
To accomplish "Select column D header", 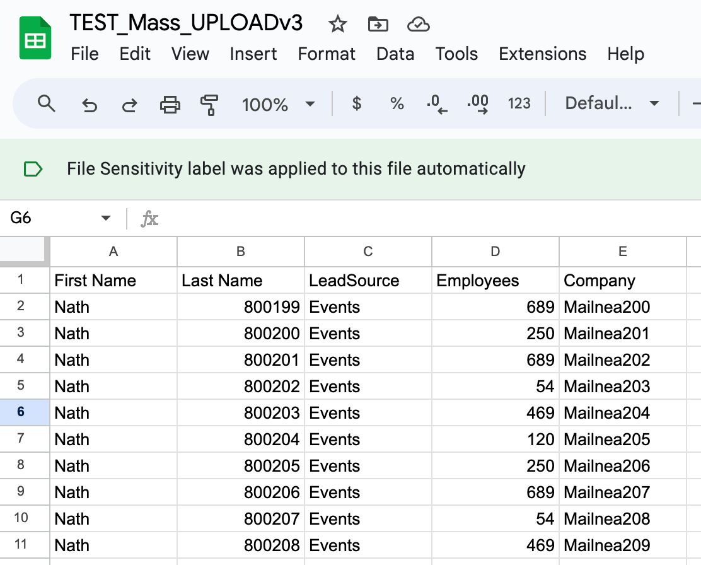I will (495, 252).
